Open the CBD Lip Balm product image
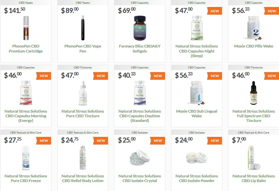279x191 pixels. [x=254, y=158]
